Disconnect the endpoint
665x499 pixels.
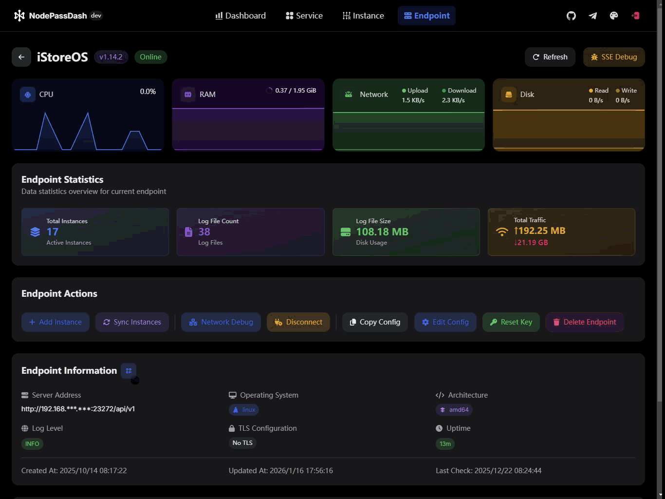[298, 322]
